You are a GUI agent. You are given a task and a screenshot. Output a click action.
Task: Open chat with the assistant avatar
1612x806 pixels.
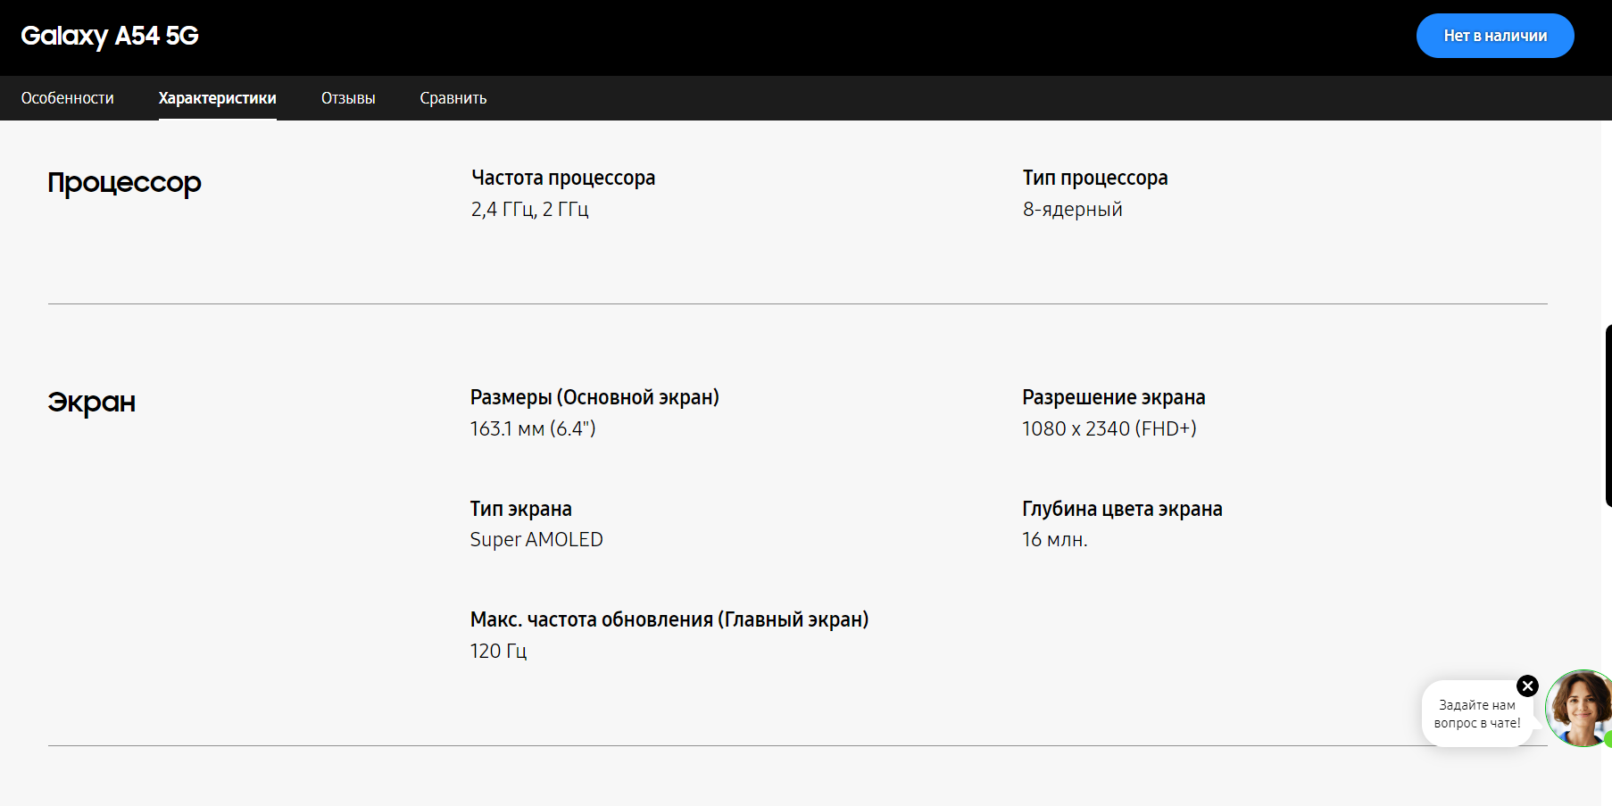(x=1581, y=709)
